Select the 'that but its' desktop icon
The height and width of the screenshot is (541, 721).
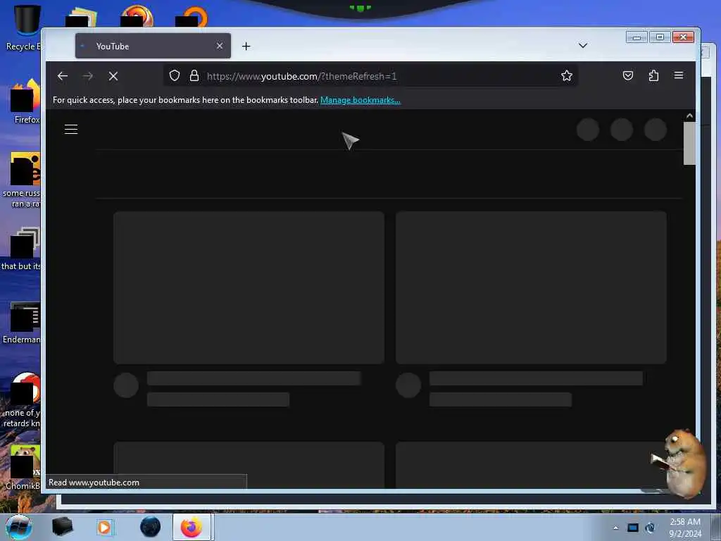21,249
